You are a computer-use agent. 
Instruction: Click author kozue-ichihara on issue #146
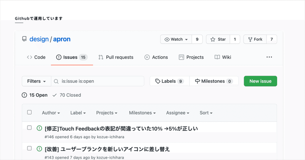pyautogui.click(x=111, y=137)
